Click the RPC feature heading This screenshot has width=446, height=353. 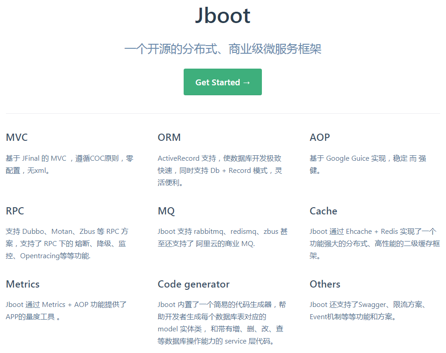pos(15,211)
